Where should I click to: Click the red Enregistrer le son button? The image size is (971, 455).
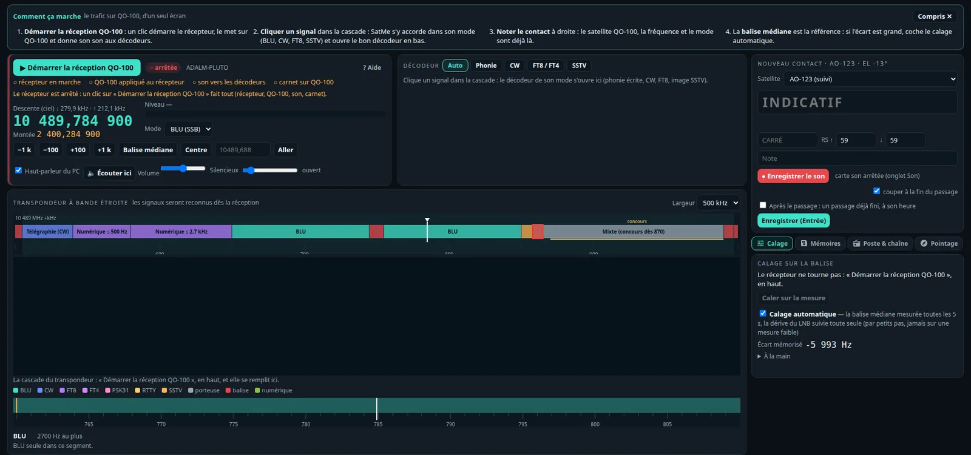point(793,176)
